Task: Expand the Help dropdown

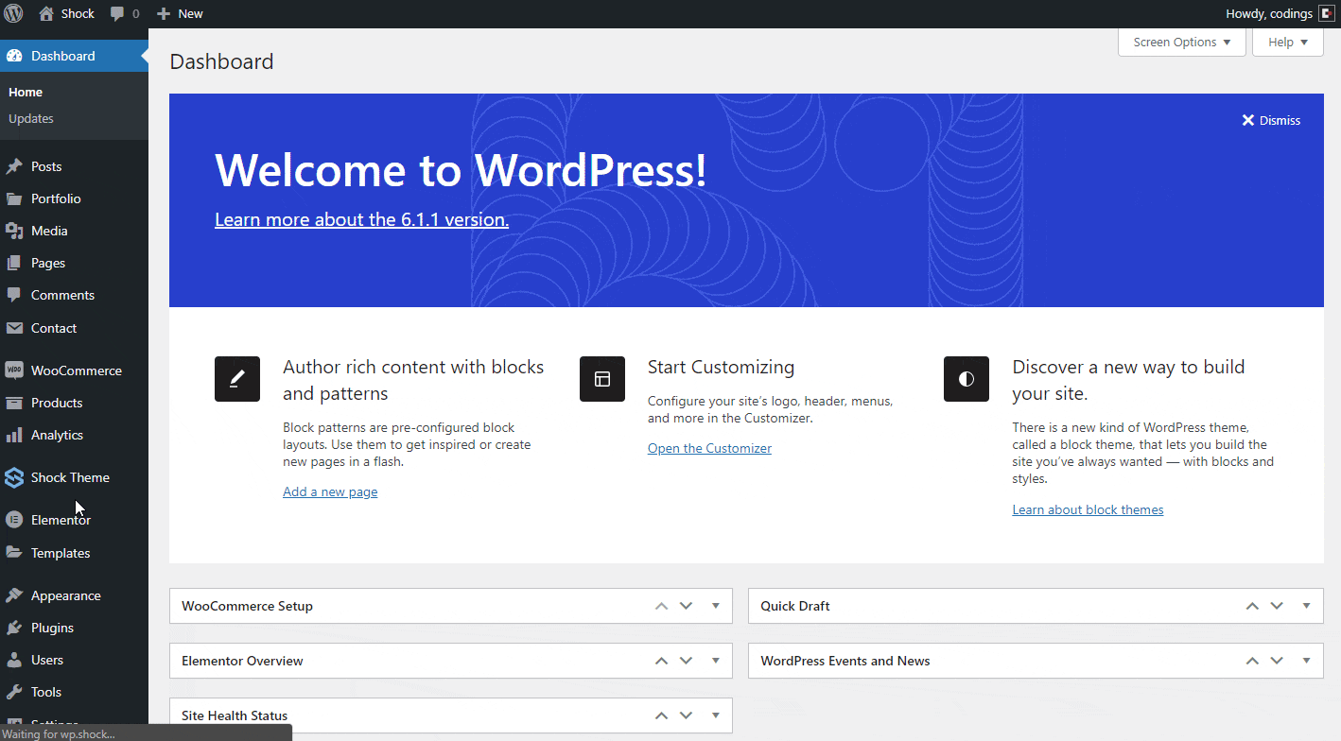Action: (x=1287, y=42)
